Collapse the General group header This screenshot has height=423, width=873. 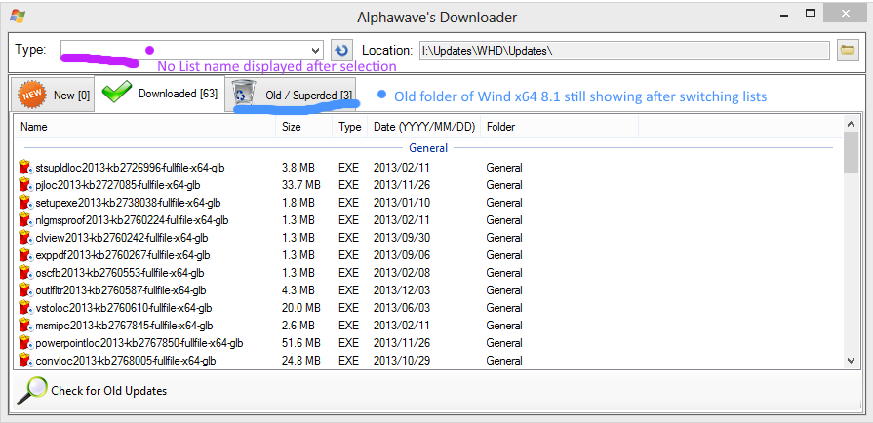coord(428,148)
